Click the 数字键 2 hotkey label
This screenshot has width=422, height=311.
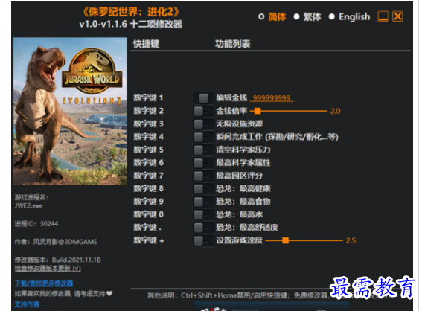(149, 111)
